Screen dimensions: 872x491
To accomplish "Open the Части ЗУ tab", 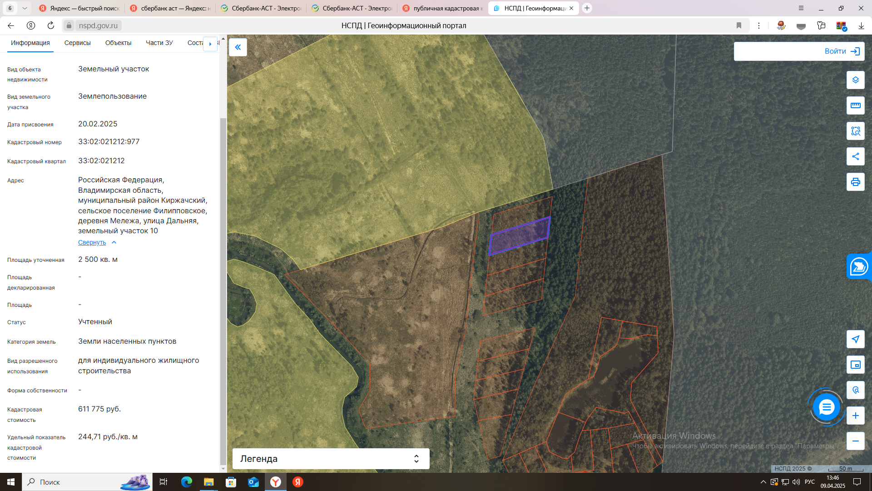I will [159, 43].
